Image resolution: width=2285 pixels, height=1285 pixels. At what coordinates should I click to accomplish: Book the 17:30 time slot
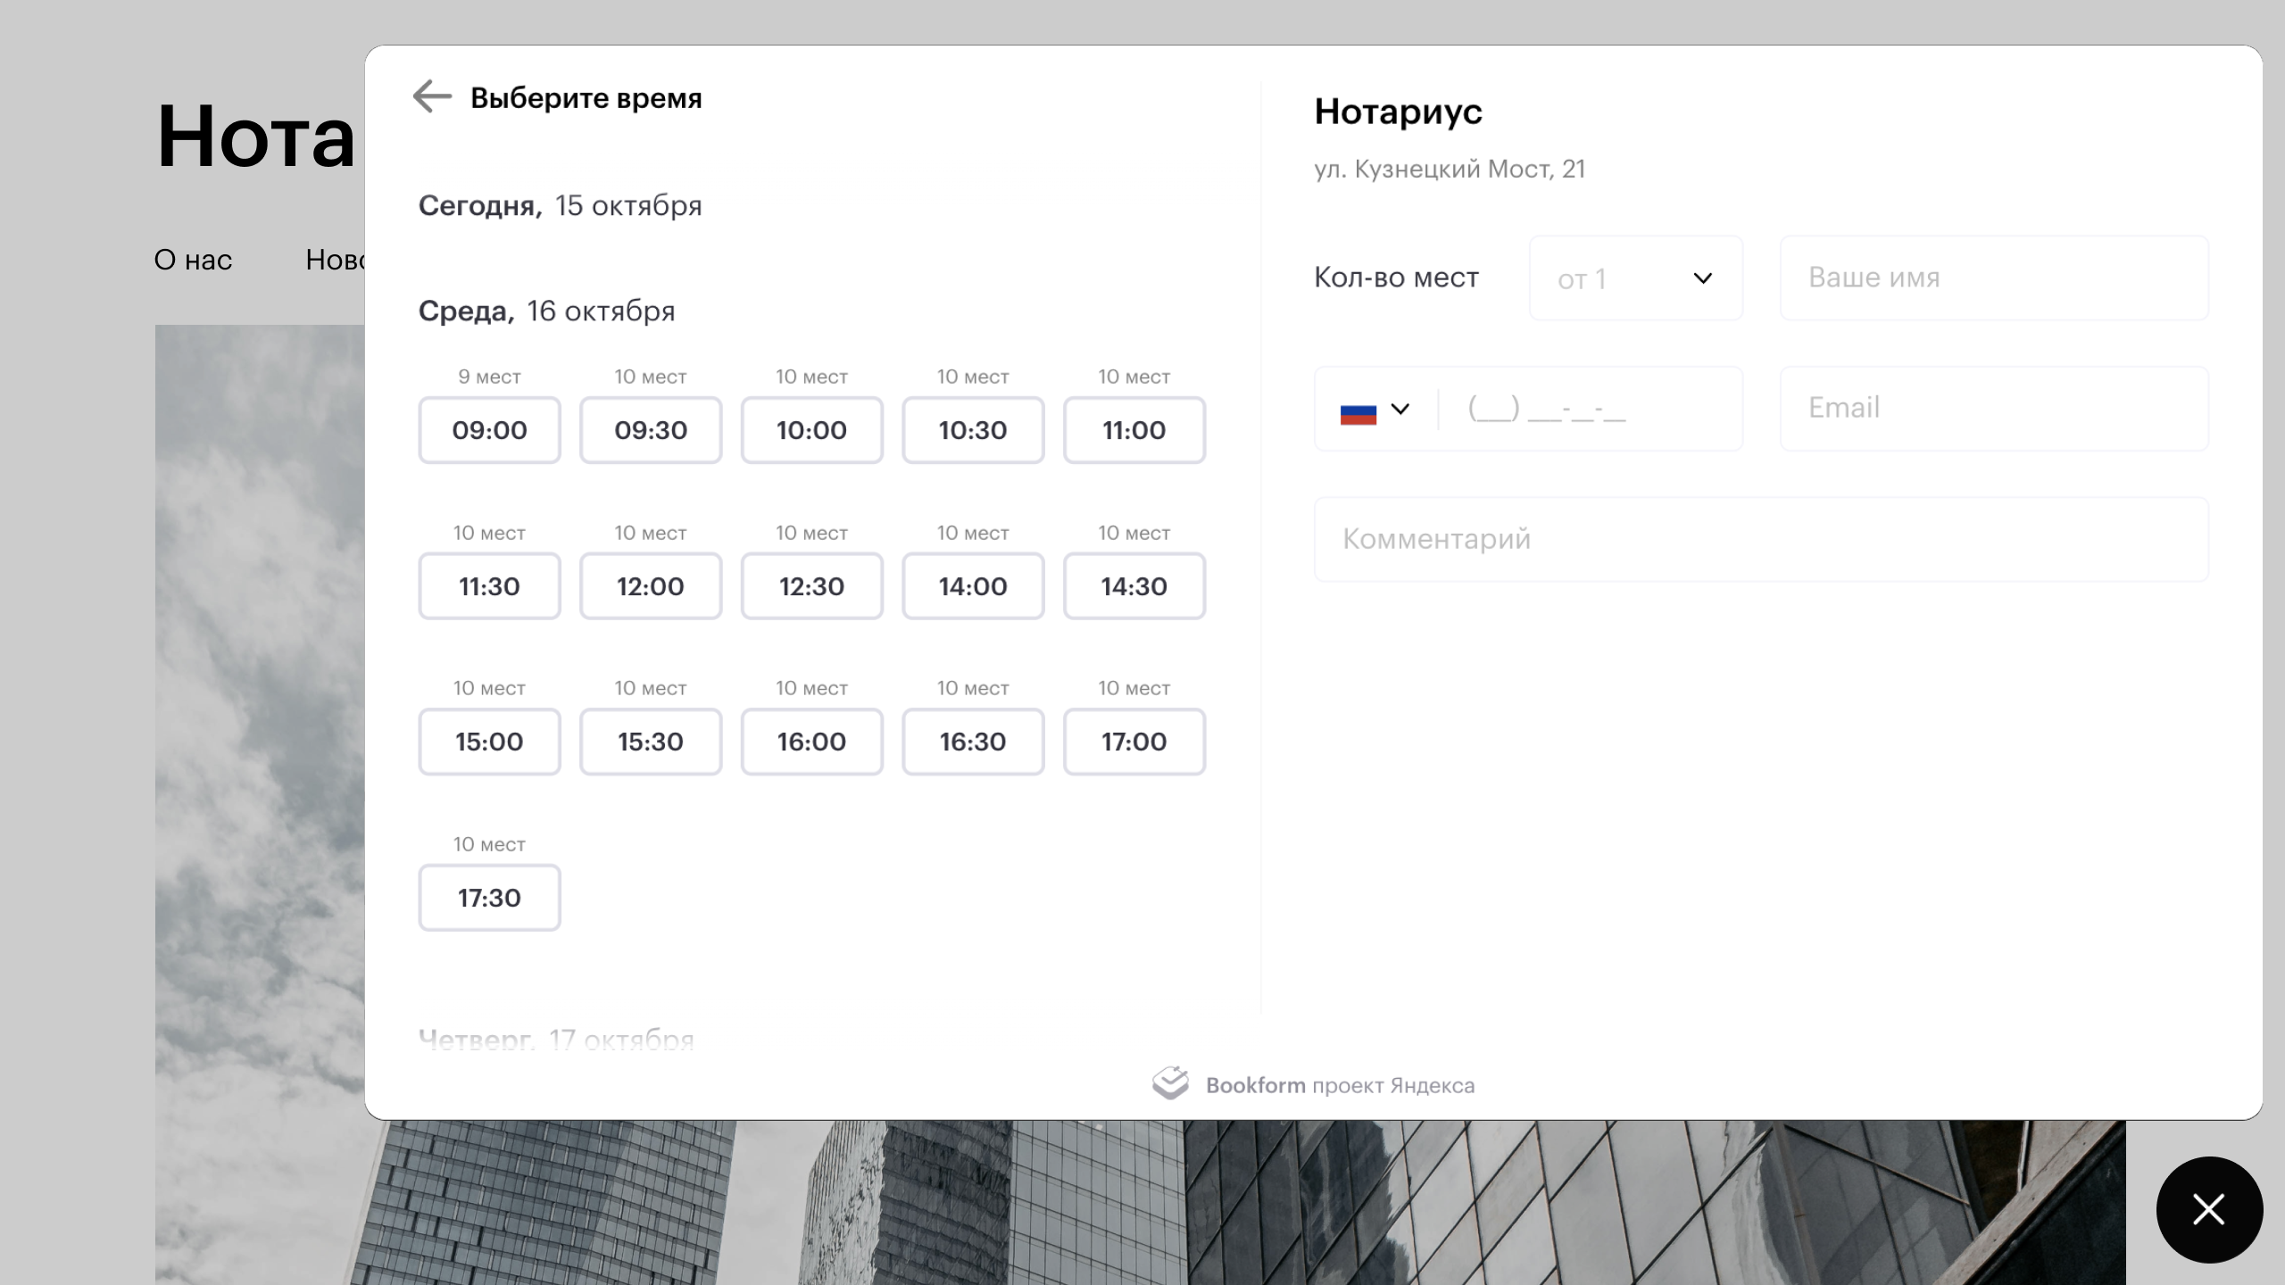tap(489, 898)
